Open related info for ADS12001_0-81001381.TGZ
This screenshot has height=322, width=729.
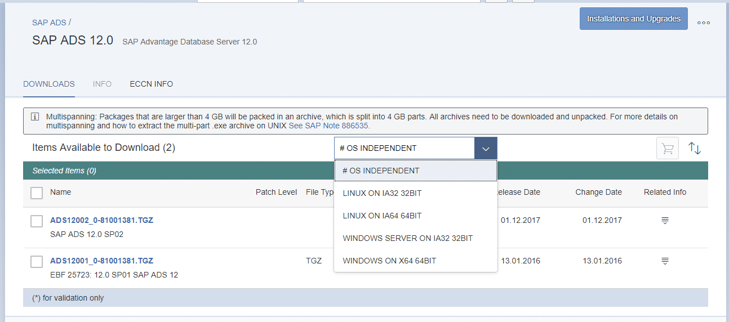point(665,261)
